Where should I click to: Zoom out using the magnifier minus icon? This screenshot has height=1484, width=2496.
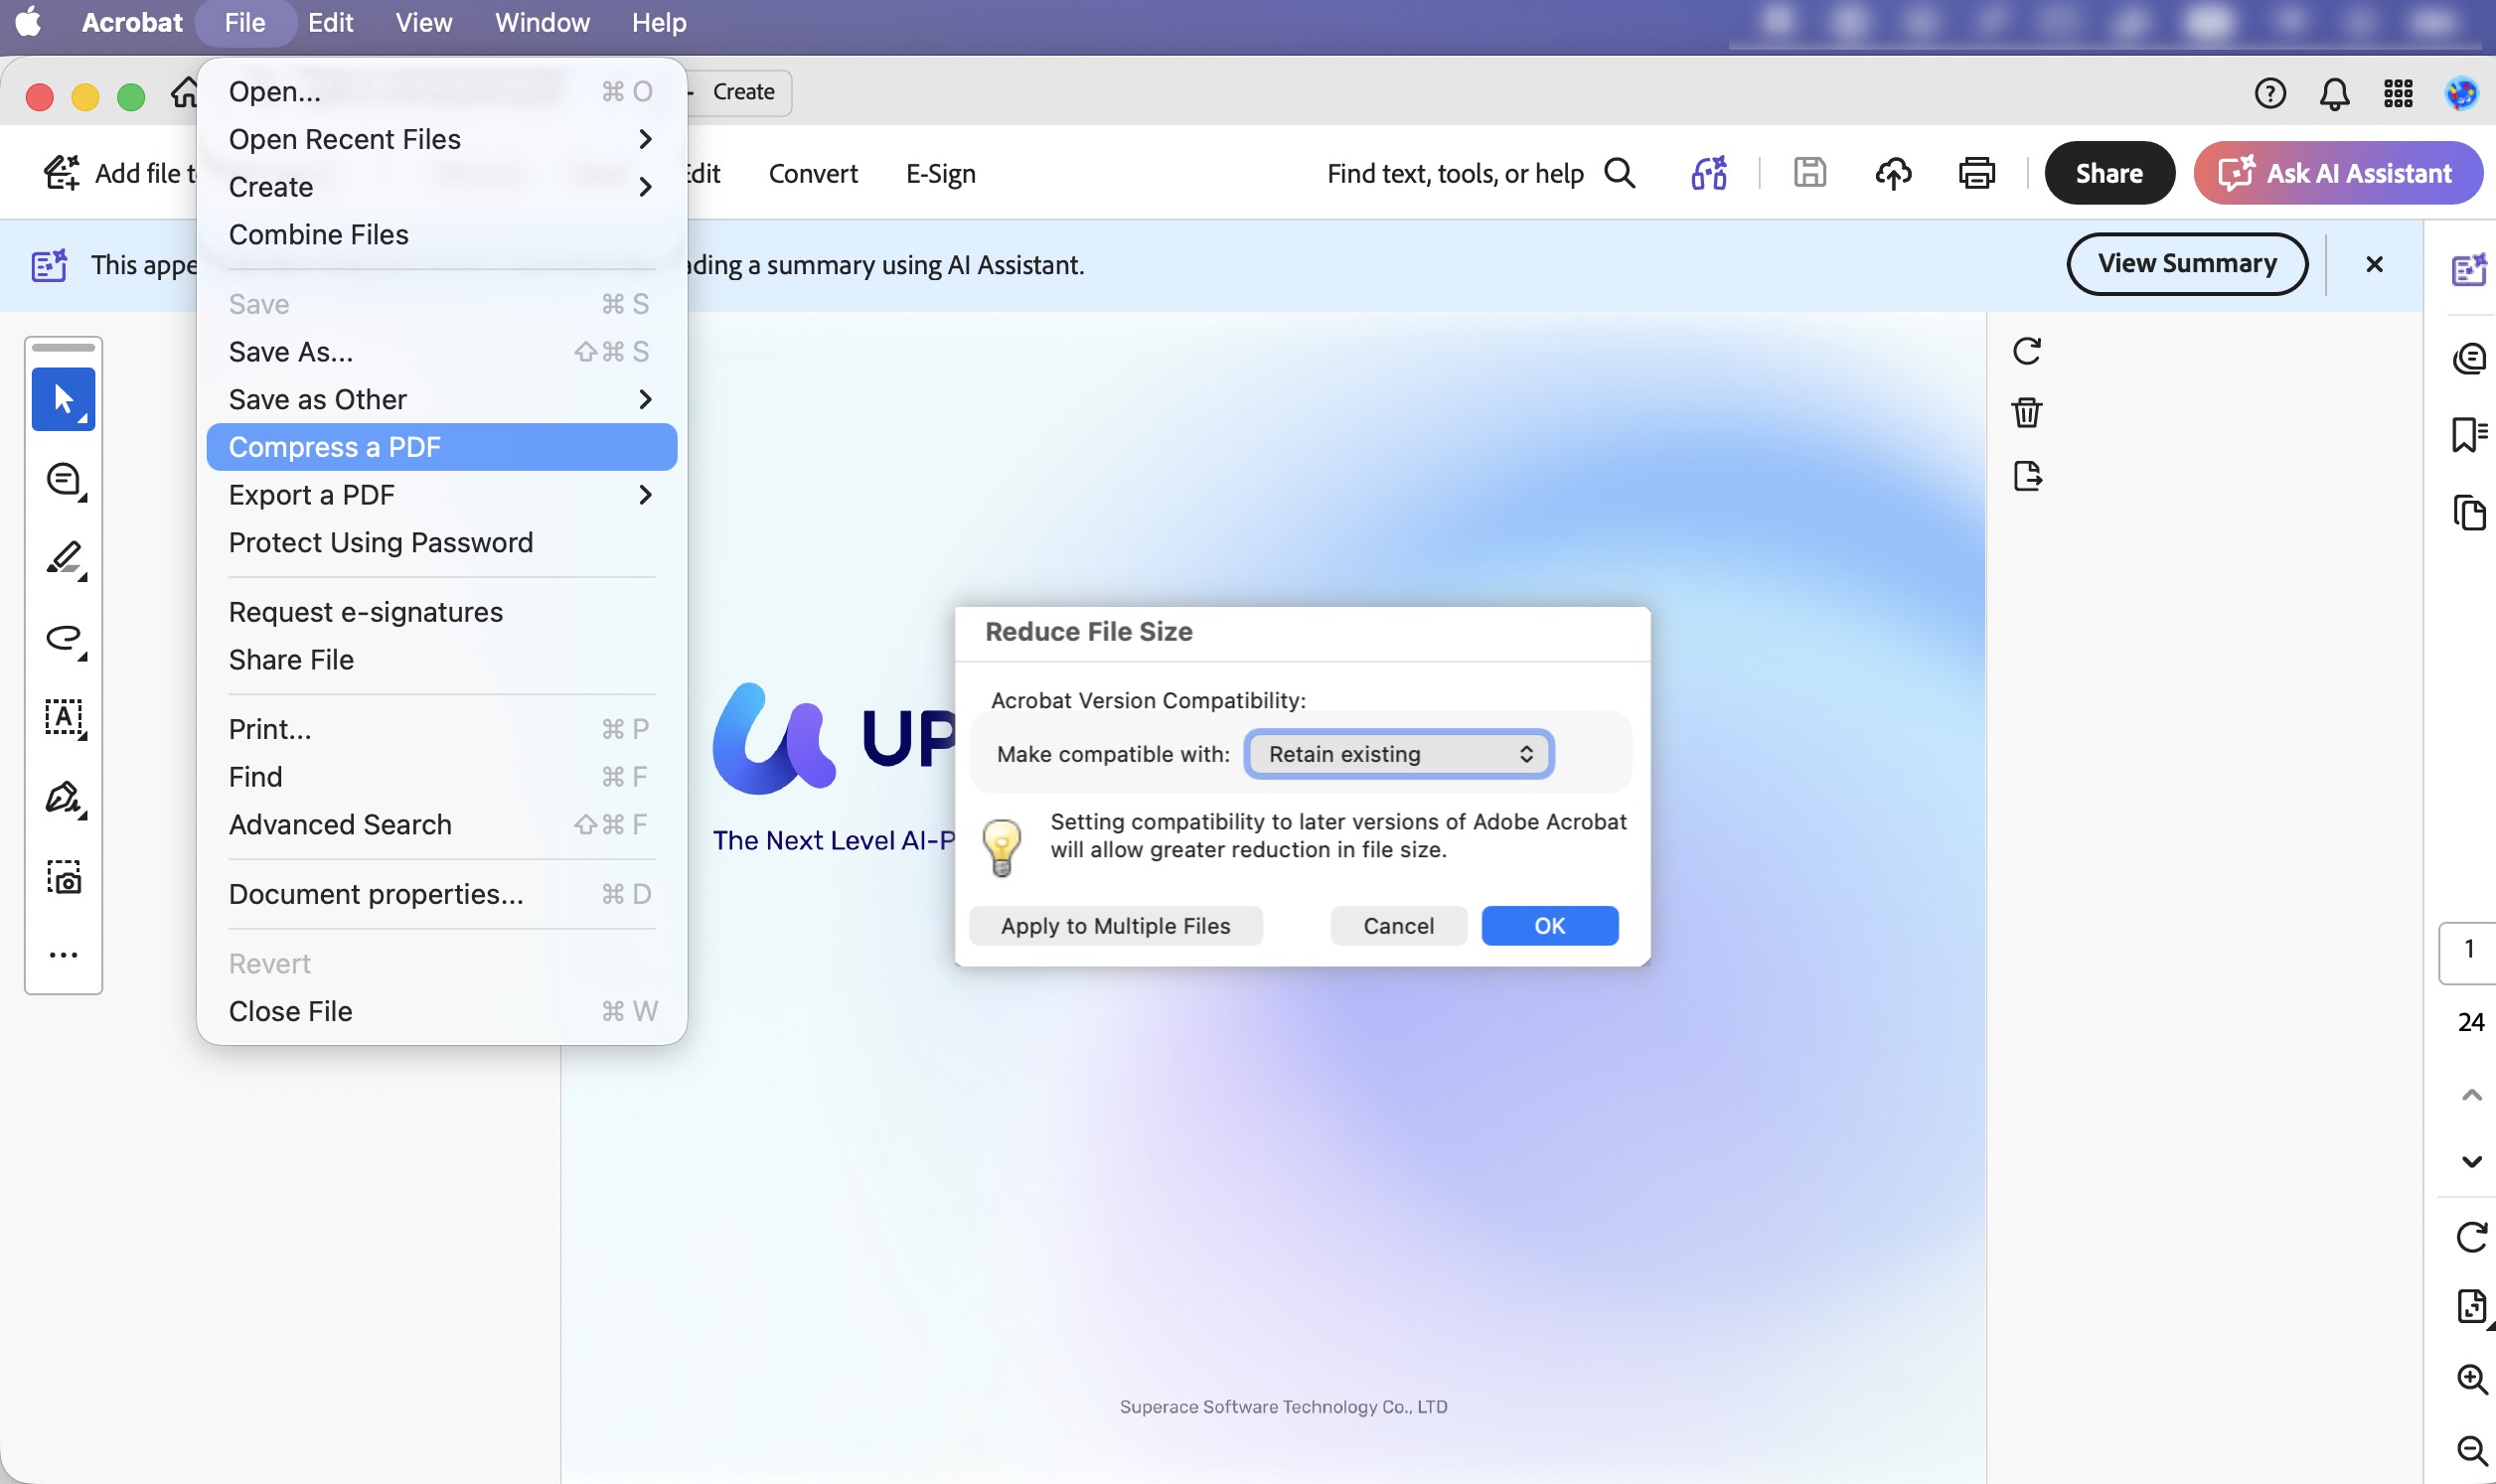click(x=2471, y=1449)
